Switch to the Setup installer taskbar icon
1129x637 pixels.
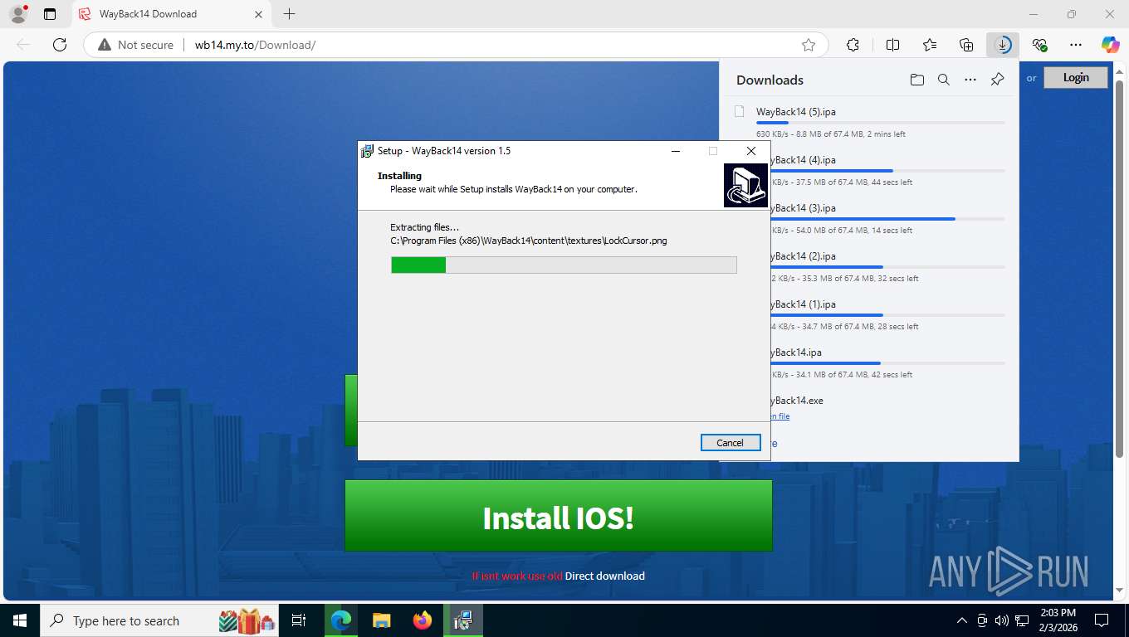click(x=463, y=620)
